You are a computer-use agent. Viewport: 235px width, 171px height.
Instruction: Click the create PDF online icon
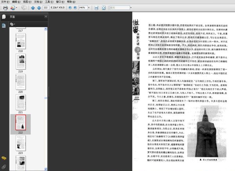coord(13,8)
